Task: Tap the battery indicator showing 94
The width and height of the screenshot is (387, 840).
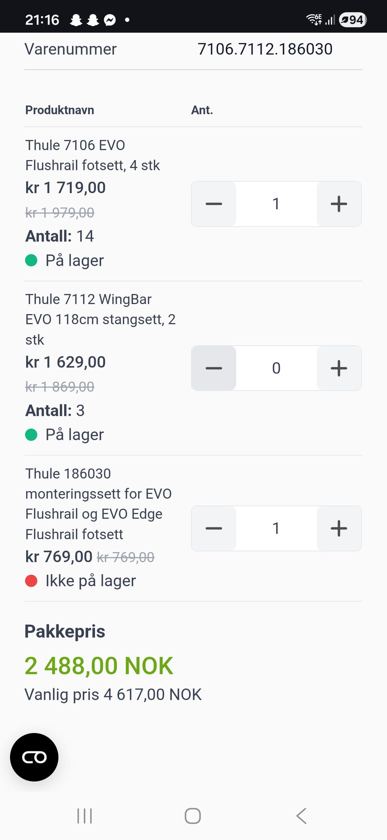Action: tap(352, 20)
